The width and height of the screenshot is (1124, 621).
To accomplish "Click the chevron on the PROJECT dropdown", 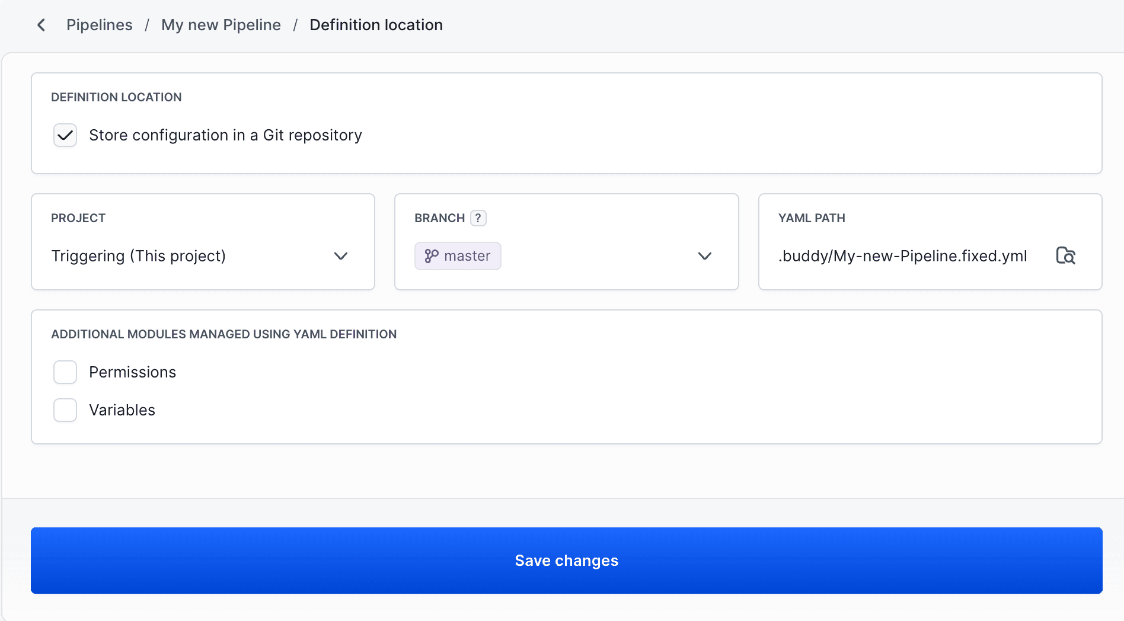I will pyautogui.click(x=341, y=257).
